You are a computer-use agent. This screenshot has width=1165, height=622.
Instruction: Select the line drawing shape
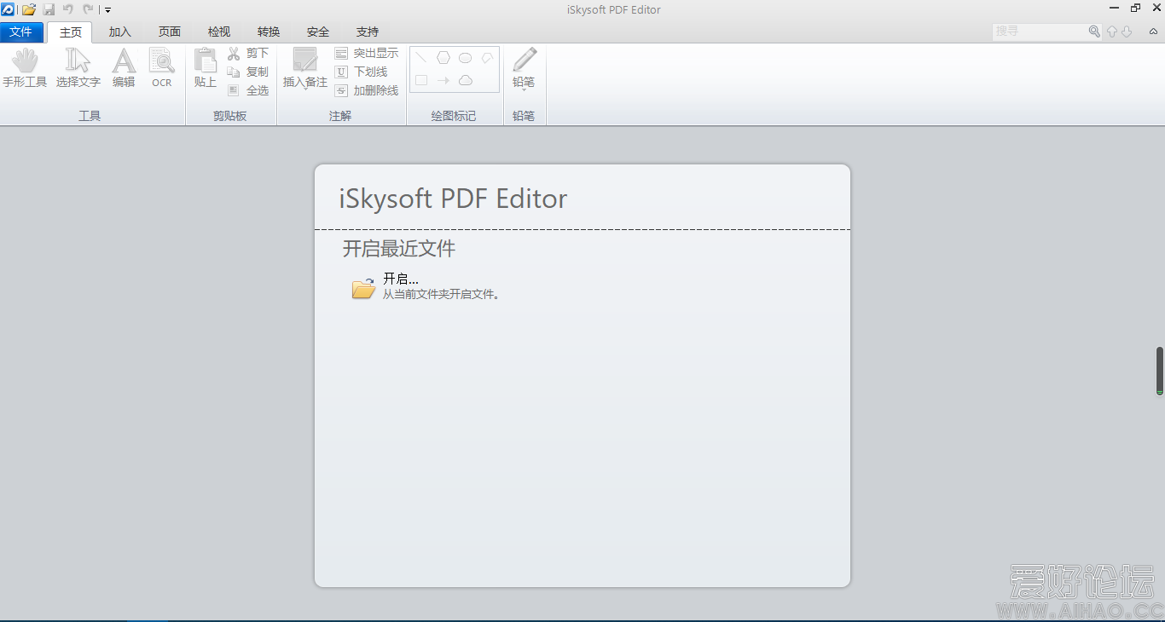pos(421,58)
